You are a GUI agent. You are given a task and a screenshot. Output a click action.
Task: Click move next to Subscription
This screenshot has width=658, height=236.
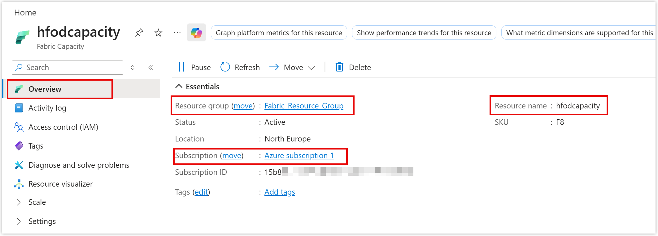[232, 155]
